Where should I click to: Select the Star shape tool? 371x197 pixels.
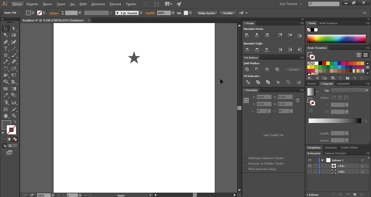click(5, 55)
